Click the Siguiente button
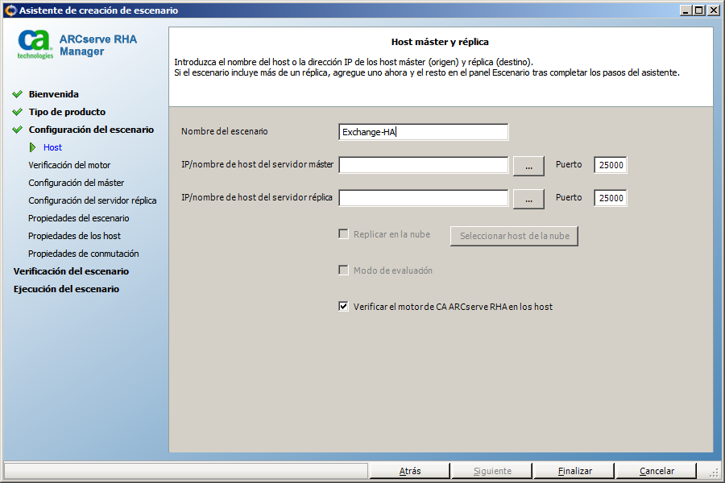This screenshot has width=725, height=483. click(492, 471)
